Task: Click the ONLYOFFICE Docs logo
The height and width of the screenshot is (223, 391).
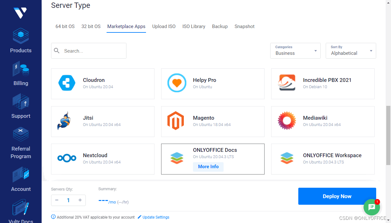Action: coord(177,158)
